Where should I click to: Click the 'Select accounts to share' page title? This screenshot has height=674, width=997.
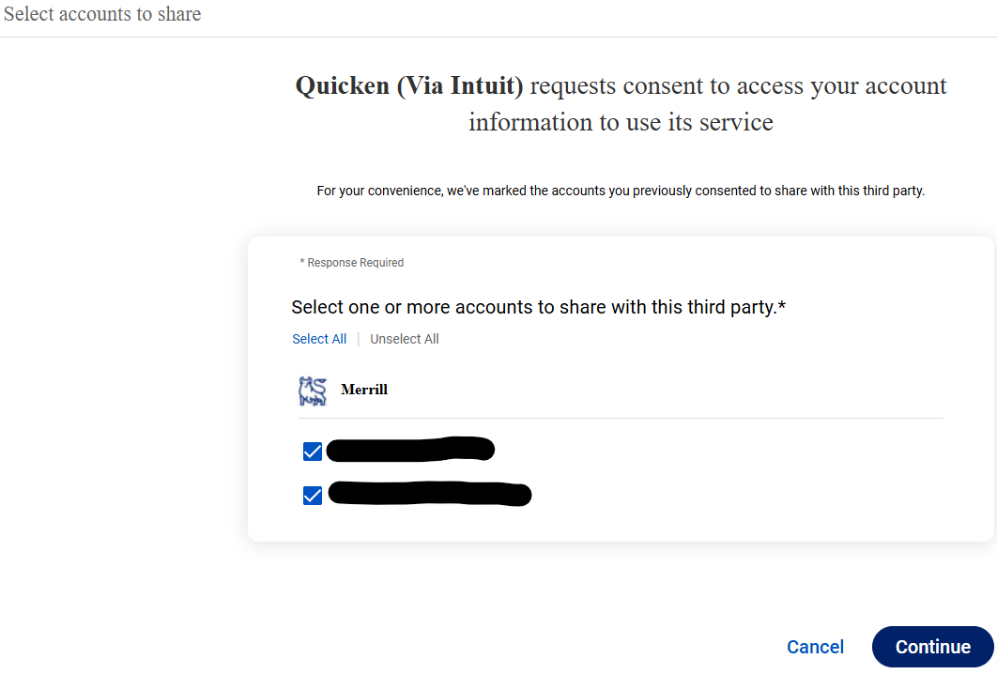[102, 14]
